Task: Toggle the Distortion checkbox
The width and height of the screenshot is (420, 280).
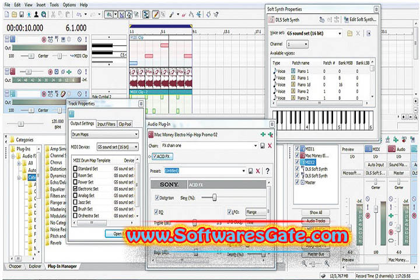Action: click(157, 198)
